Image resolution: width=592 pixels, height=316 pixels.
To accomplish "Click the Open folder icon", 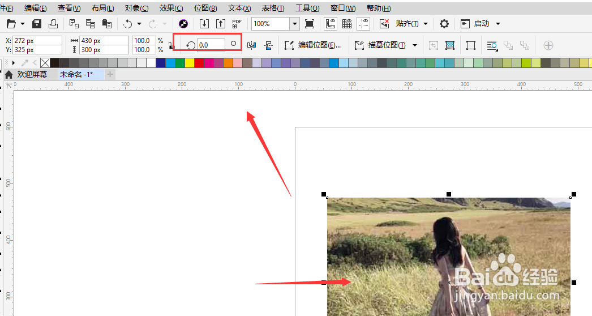I will [x=11, y=24].
